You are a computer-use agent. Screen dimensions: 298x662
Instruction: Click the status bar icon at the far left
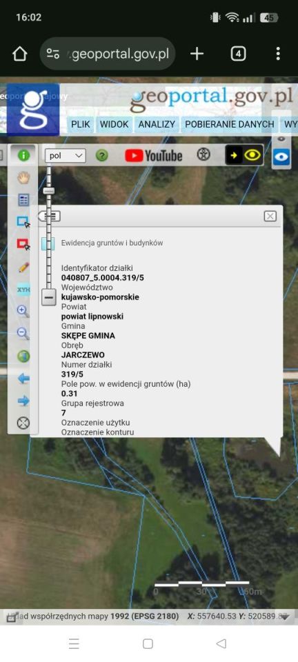pos(12,617)
